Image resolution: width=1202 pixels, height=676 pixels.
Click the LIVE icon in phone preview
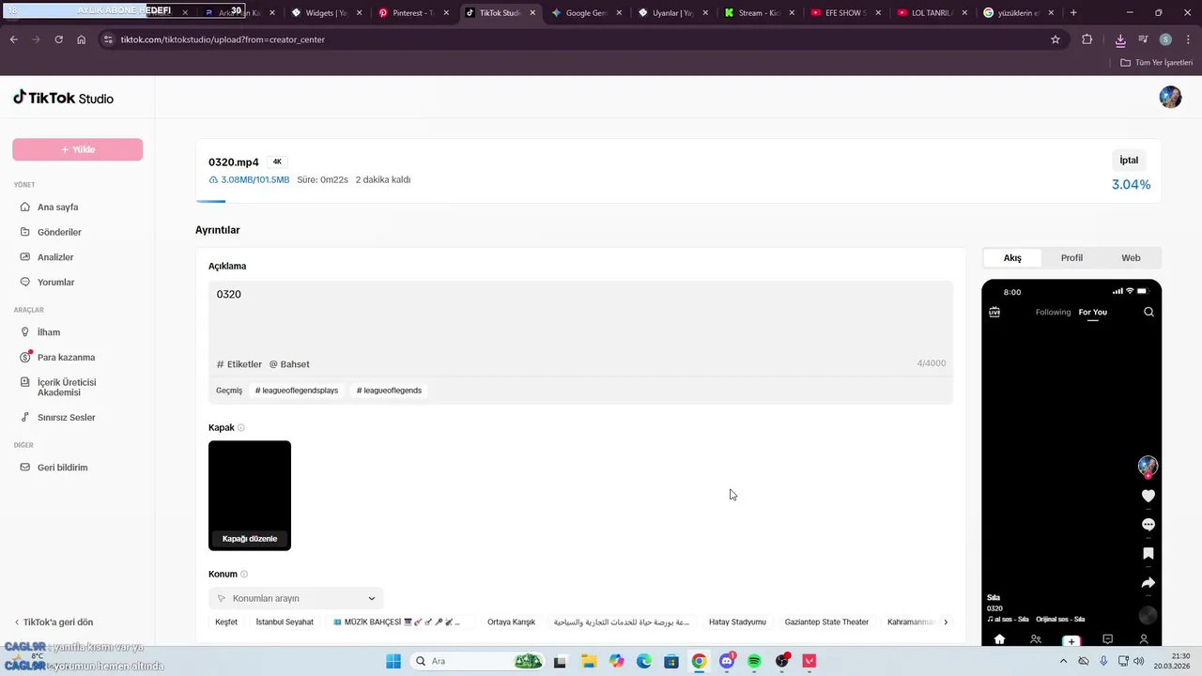point(994,312)
